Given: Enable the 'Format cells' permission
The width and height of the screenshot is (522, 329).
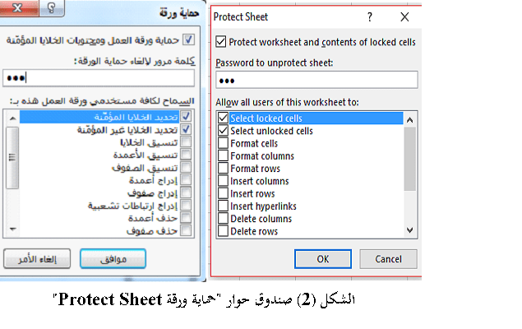Looking at the screenshot, I should pos(223,143).
